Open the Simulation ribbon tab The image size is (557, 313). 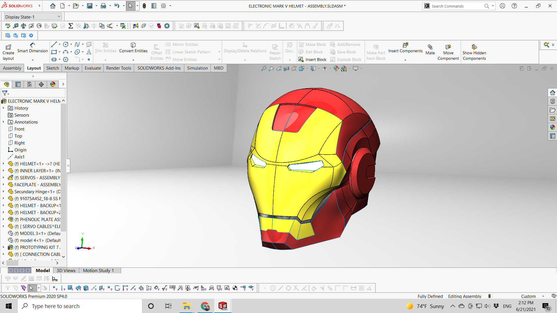click(x=197, y=68)
